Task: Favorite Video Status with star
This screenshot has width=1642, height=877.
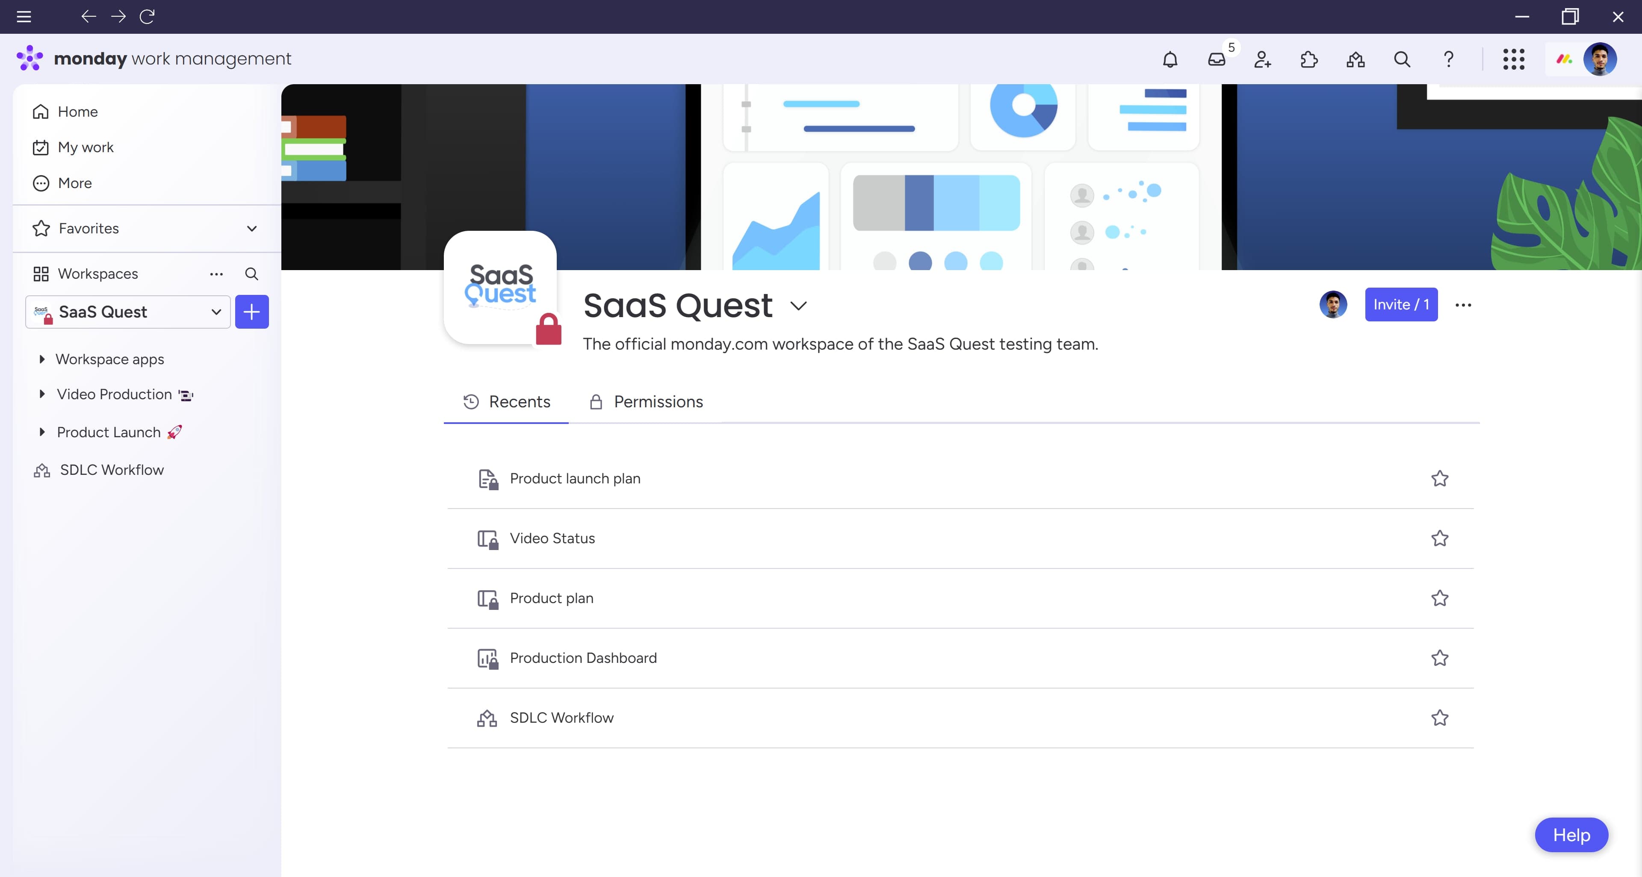Action: click(x=1439, y=538)
